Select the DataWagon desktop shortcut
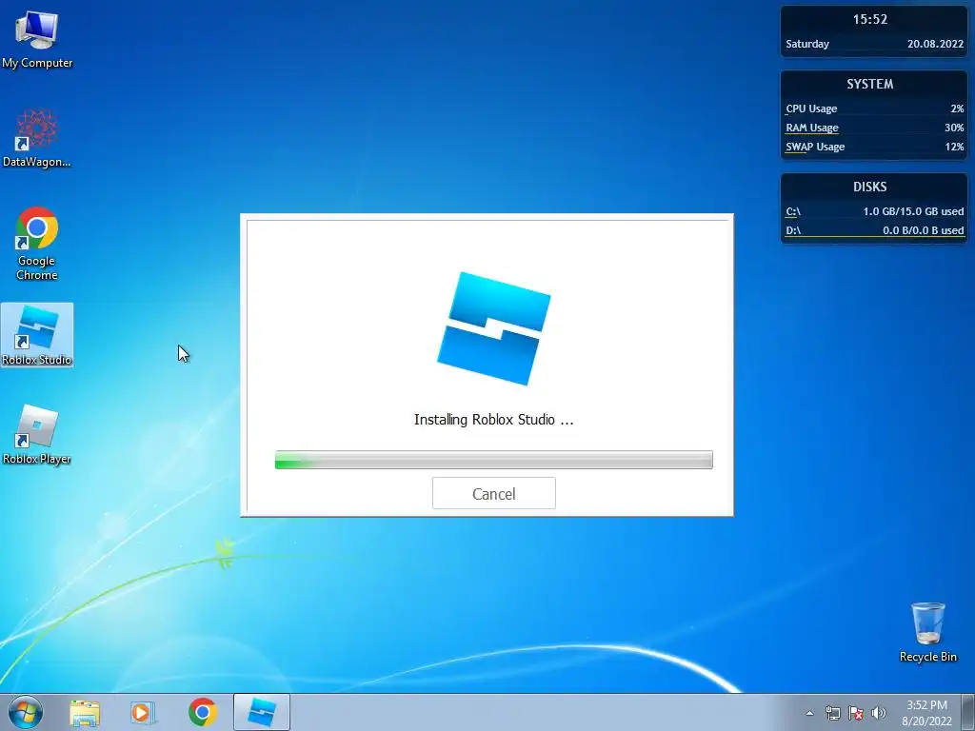Screen dimensions: 975x731 [37, 138]
